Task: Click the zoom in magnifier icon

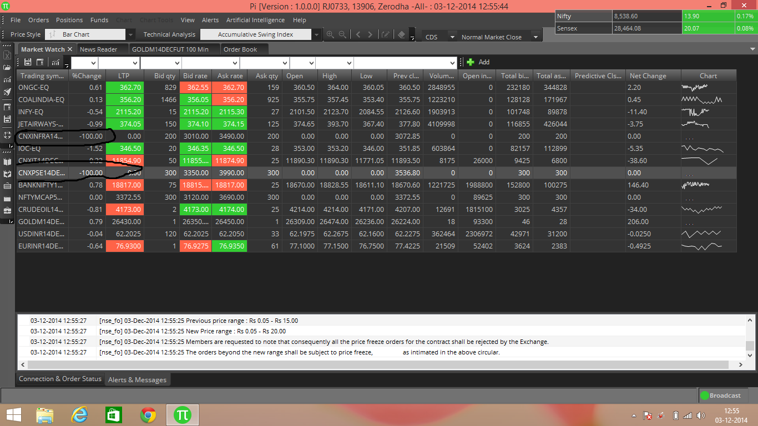Action: click(330, 34)
